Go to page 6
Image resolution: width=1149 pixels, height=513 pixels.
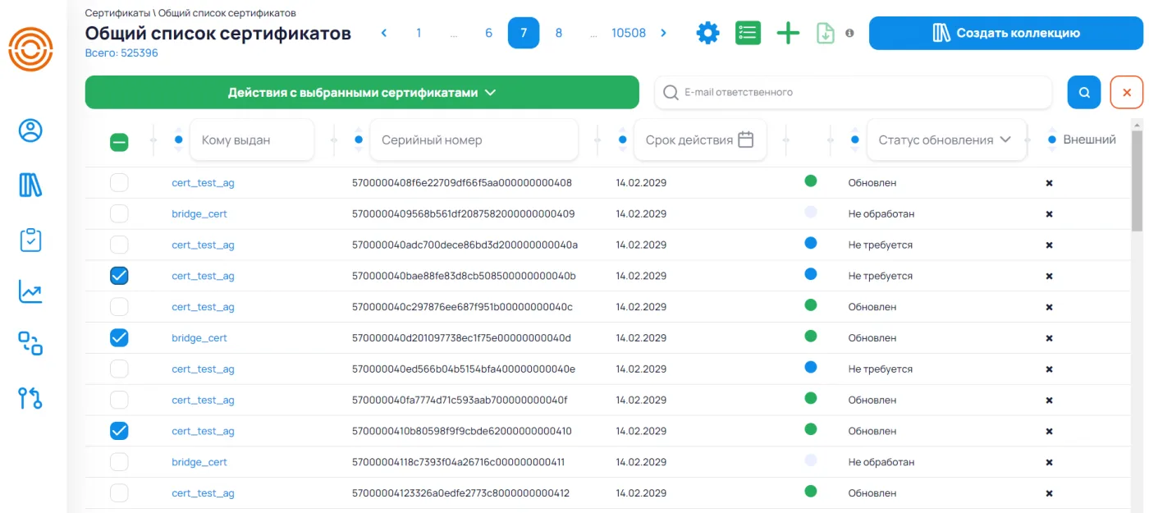(488, 33)
